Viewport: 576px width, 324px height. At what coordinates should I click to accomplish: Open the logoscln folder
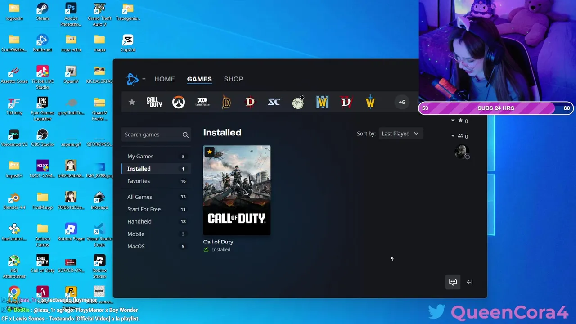(x=14, y=12)
